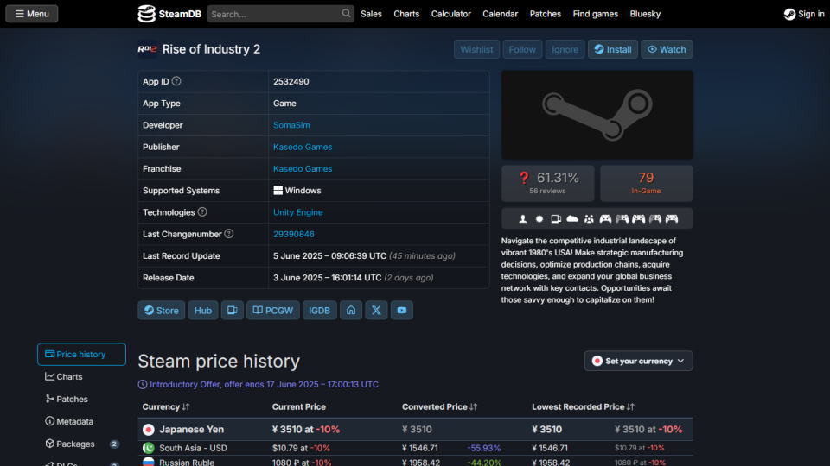Open the Patches item in top navigation

click(546, 14)
